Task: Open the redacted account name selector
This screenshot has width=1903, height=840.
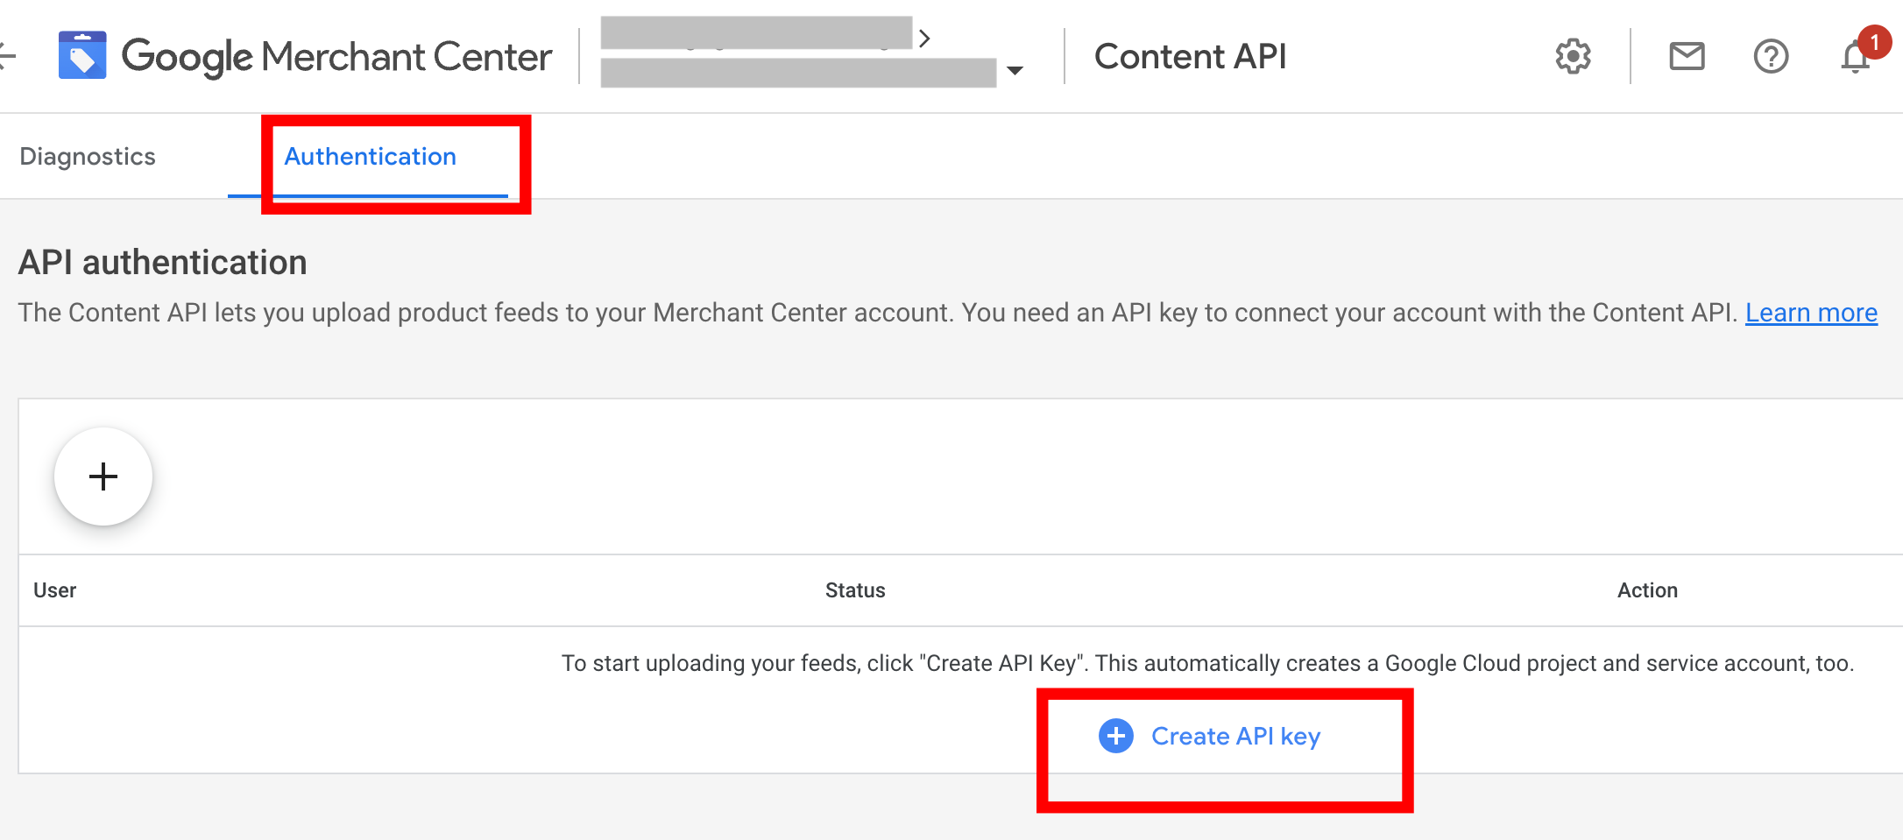Action: (797, 73)
